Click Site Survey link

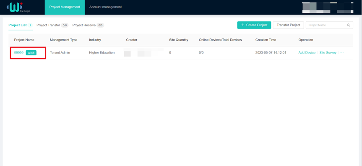pos(328,53)
